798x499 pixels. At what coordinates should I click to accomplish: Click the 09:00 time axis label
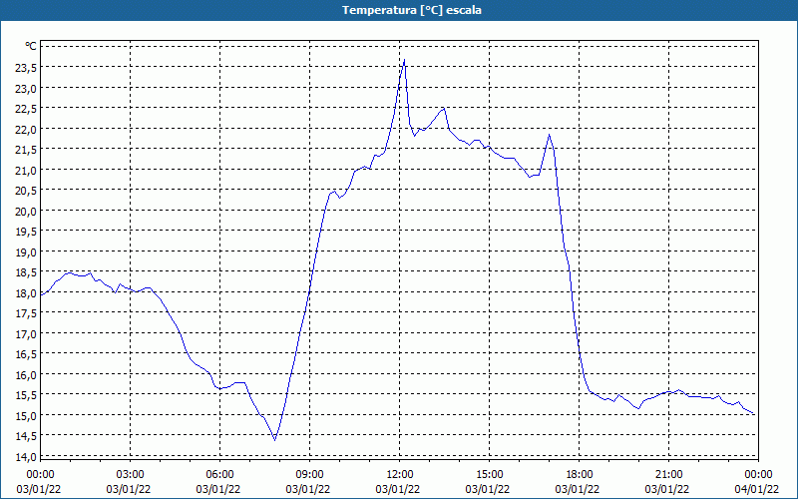point(309,475)
